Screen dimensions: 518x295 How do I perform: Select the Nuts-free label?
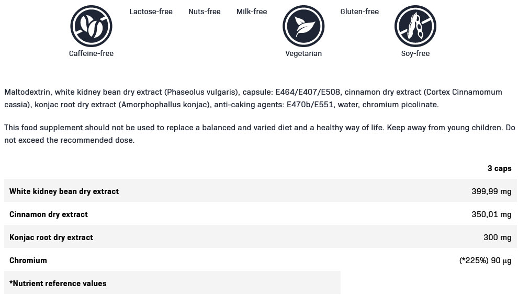pos(204,12)
